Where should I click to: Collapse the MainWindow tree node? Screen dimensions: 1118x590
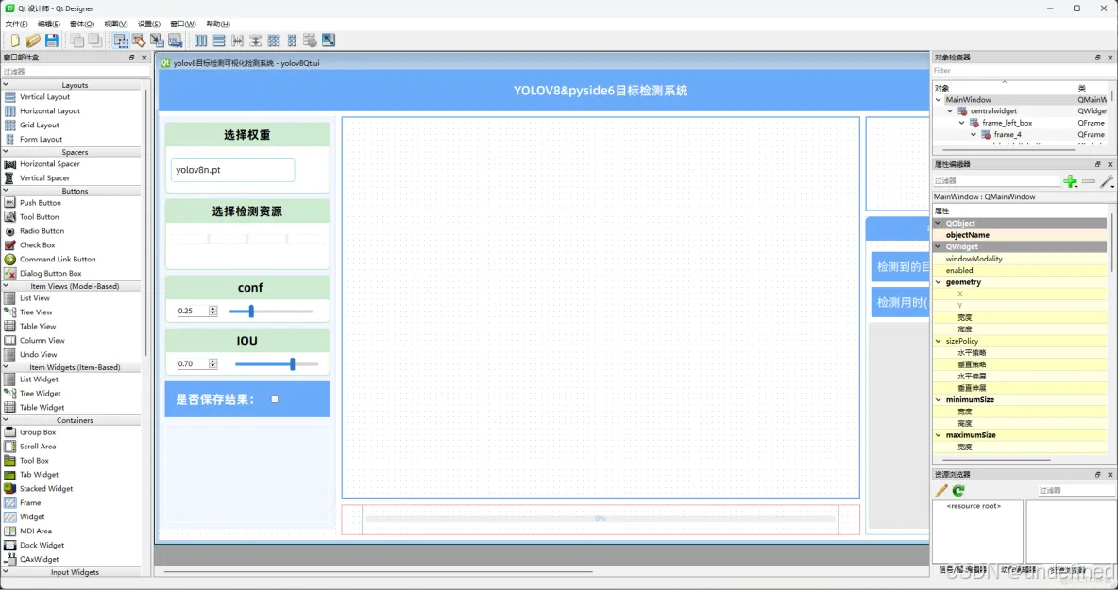coord(939,100)
